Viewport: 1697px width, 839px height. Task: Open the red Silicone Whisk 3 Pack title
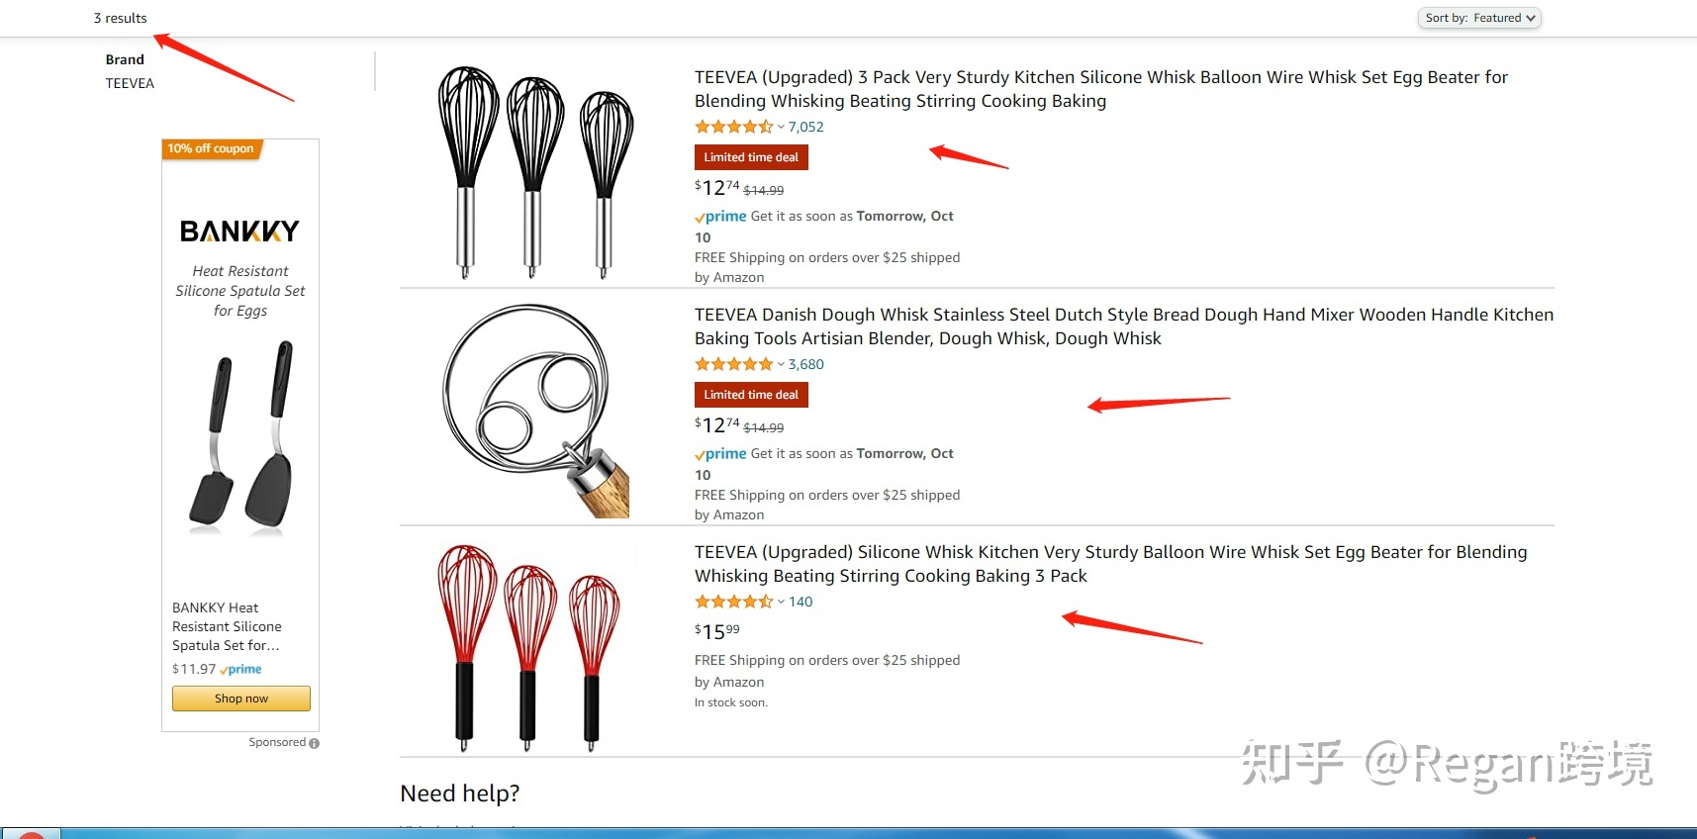pos(1110,564)
